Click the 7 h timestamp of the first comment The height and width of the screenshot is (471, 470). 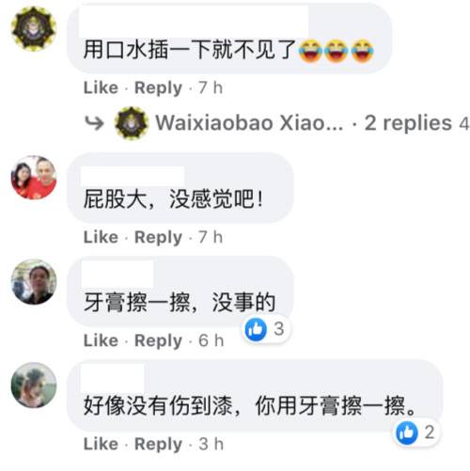211,87
